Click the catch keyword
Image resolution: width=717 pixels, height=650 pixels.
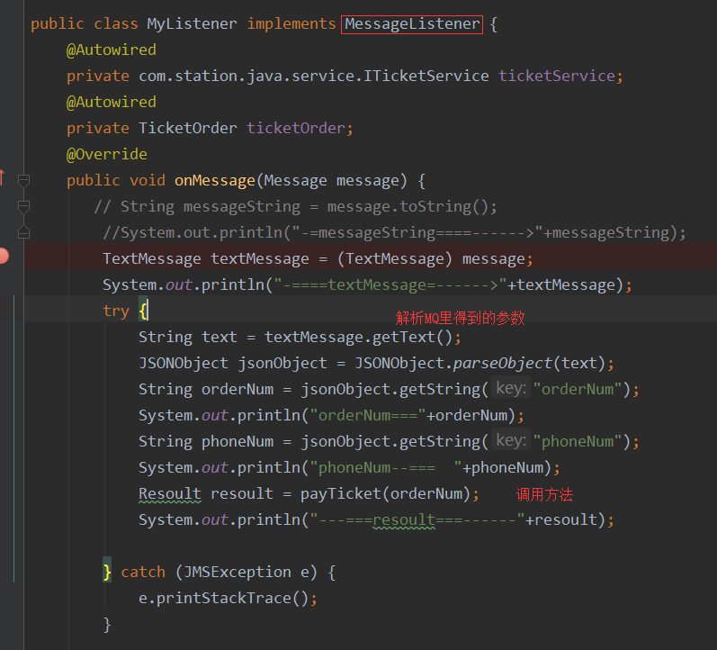point(143,573)
